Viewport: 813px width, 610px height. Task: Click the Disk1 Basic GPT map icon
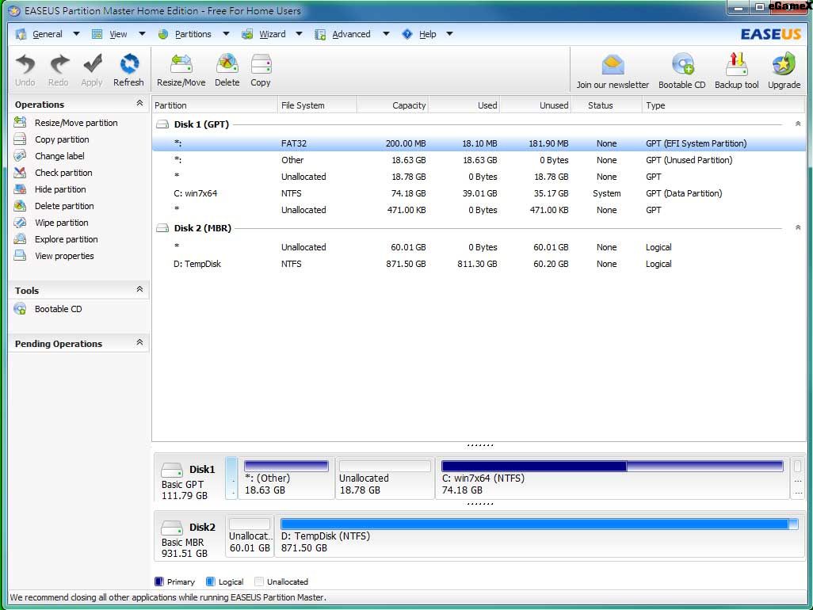172,470
